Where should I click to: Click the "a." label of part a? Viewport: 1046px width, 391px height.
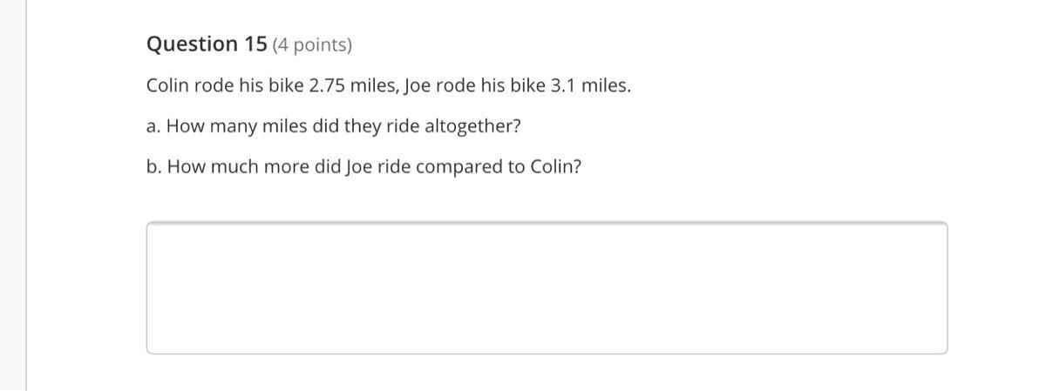tap(153, 127)
